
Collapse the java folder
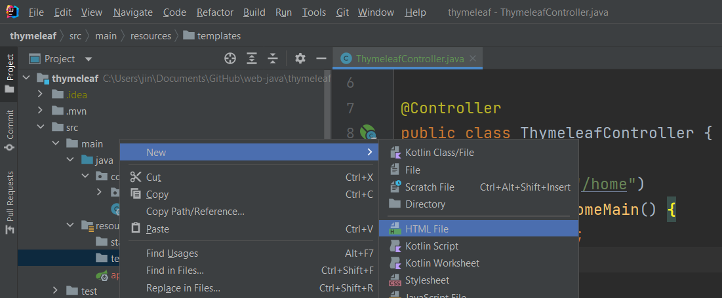click(x=70, y=160)
